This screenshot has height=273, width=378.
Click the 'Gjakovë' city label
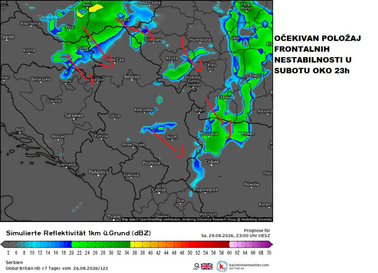click(x=132, y=175)
